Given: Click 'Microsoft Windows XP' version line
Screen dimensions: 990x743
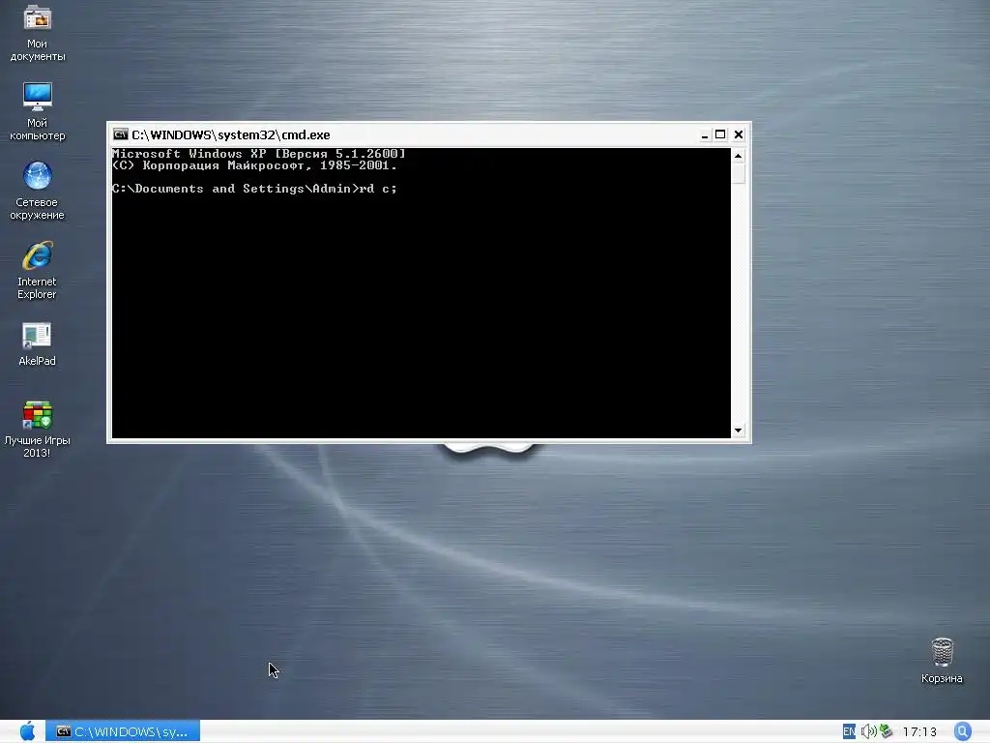Looking at the screenshot, I should click(259, 154).
